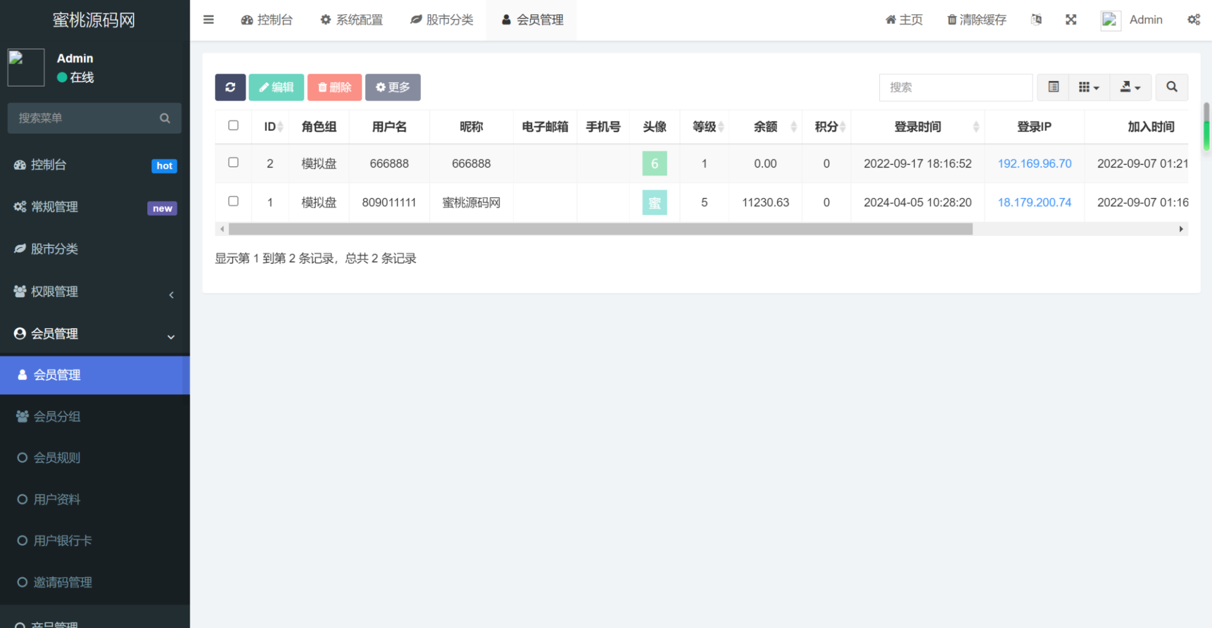Open the 股市分类 menu item
The height and width of the screenshot is (628, 1212).
(55, 248)
